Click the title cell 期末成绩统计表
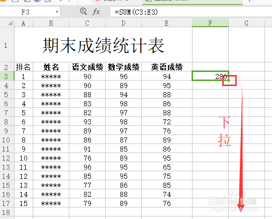Viewport: 272px width, 219px height. (x=104, y=45)
